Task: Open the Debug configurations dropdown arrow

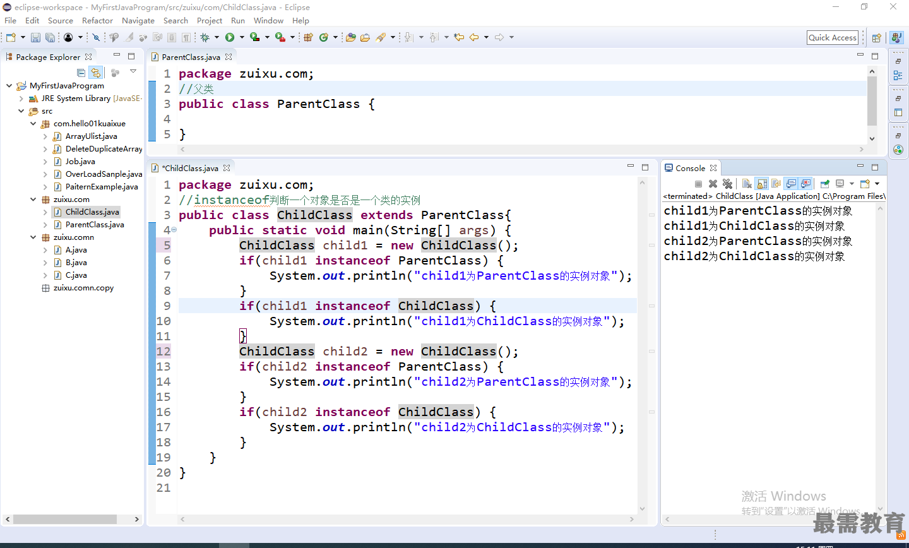Action: (217, 37)
